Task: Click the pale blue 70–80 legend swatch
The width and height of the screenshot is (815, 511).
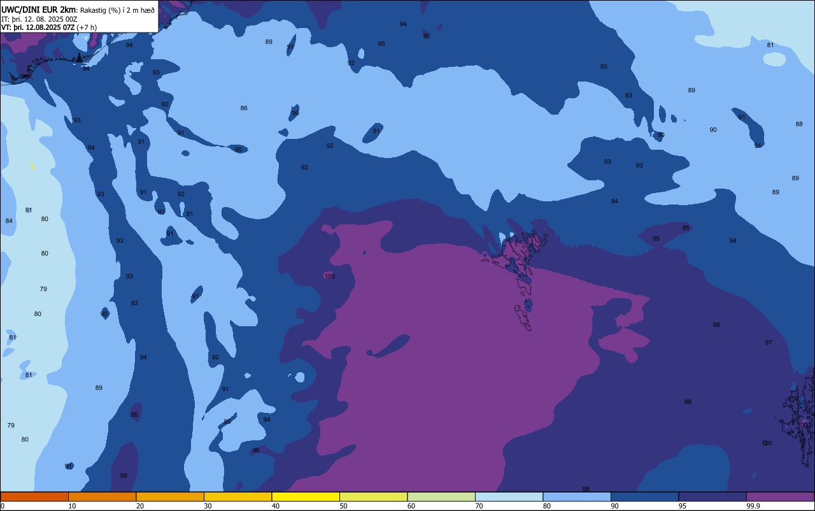Action: click(509, 496)
